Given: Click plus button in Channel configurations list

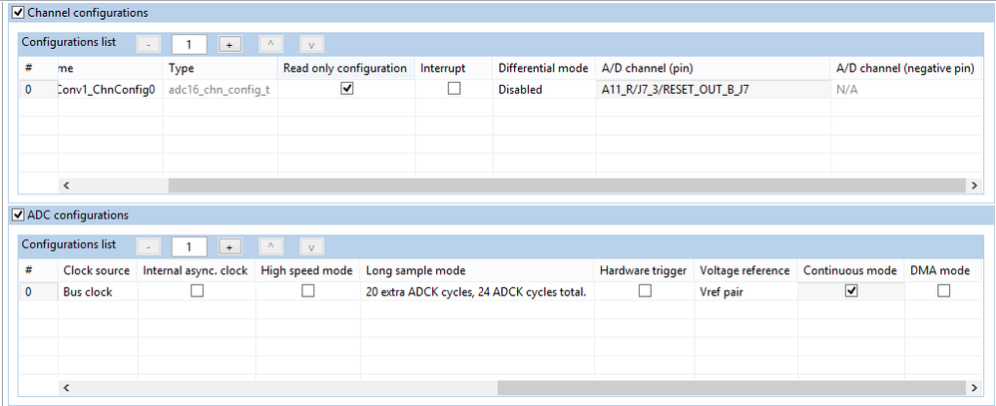Looking at the screenshot, I should tap(227, 44).
